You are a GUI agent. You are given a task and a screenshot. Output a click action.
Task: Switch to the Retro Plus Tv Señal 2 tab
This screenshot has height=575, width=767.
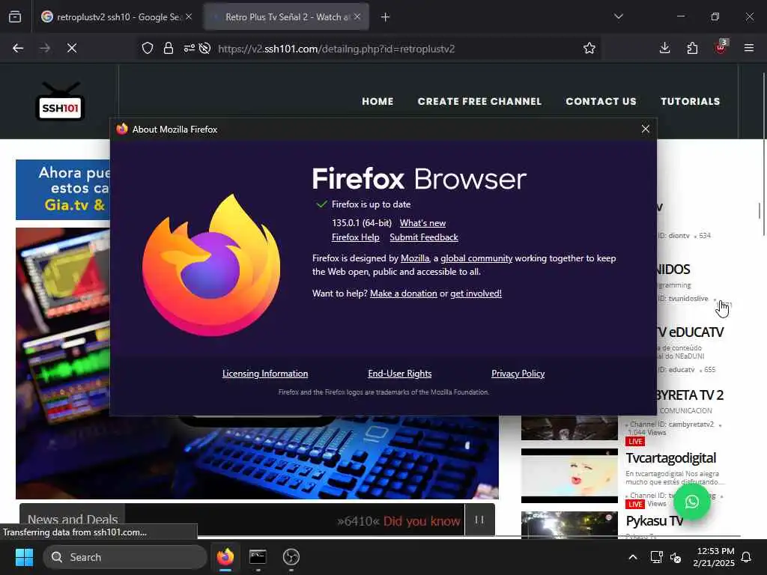[x=286, y=16]
